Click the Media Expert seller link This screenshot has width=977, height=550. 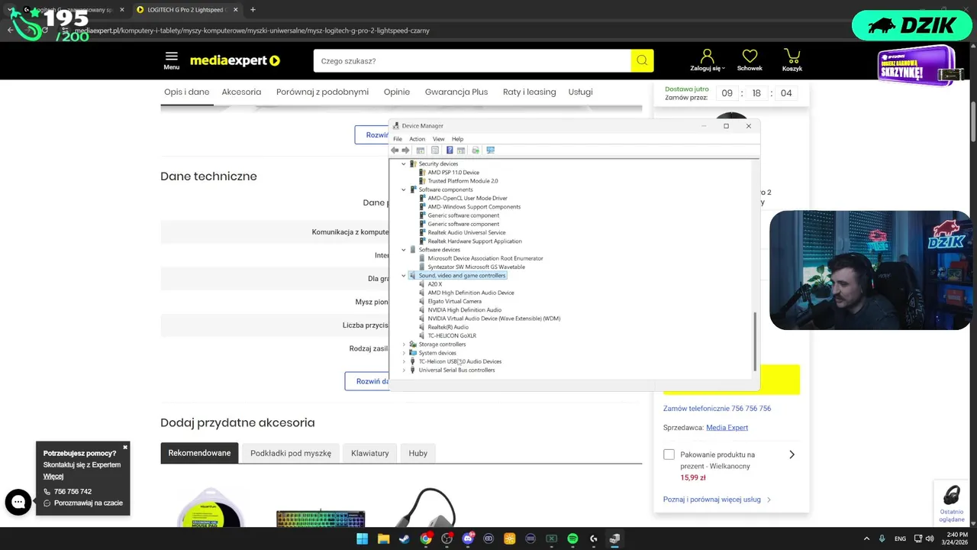(x=727, y=428)
